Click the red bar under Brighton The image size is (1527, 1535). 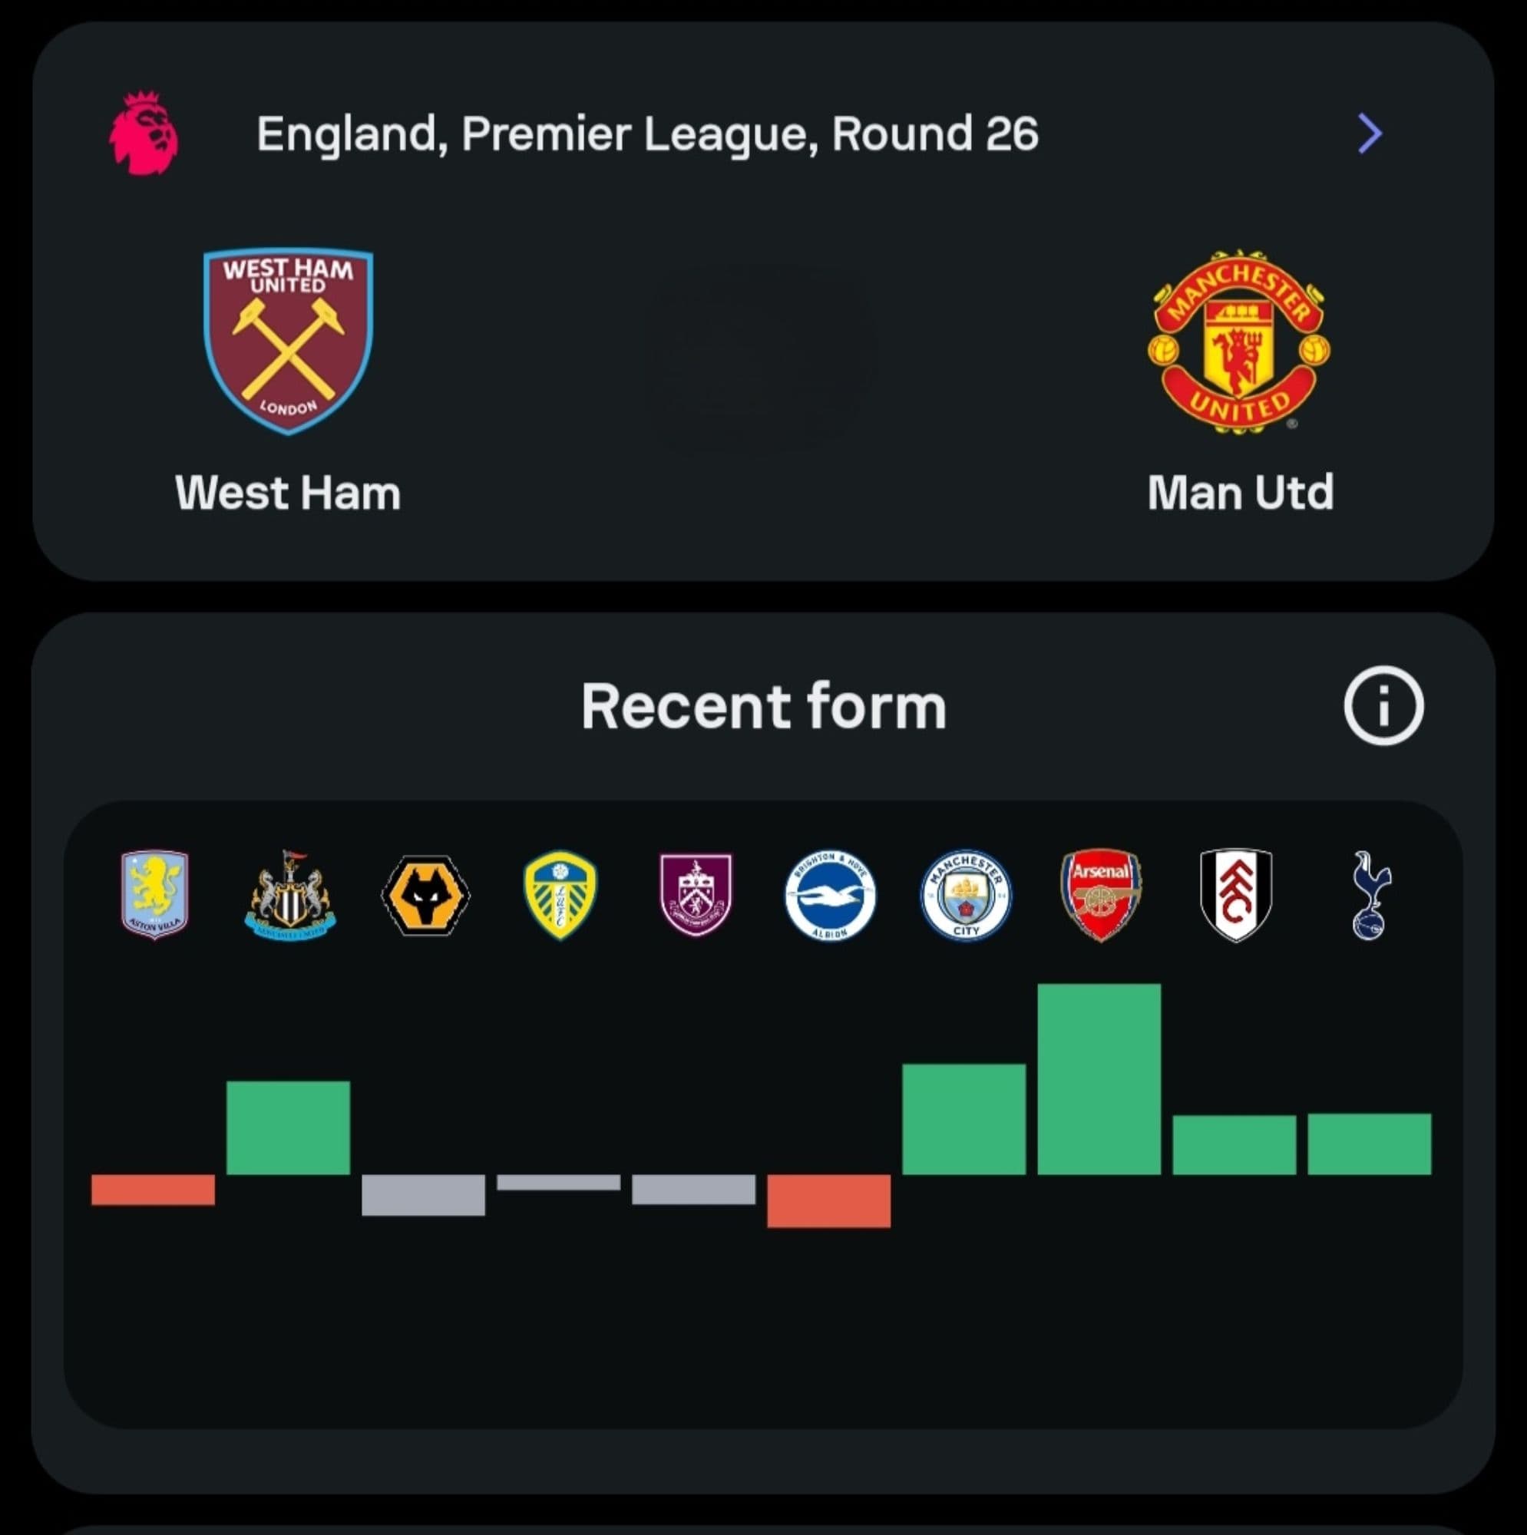[828, 1200]
